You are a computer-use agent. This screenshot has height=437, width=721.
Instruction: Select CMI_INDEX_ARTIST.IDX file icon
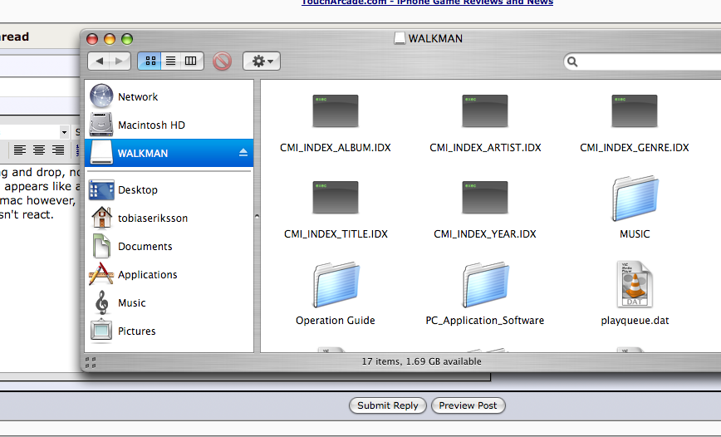485,110
